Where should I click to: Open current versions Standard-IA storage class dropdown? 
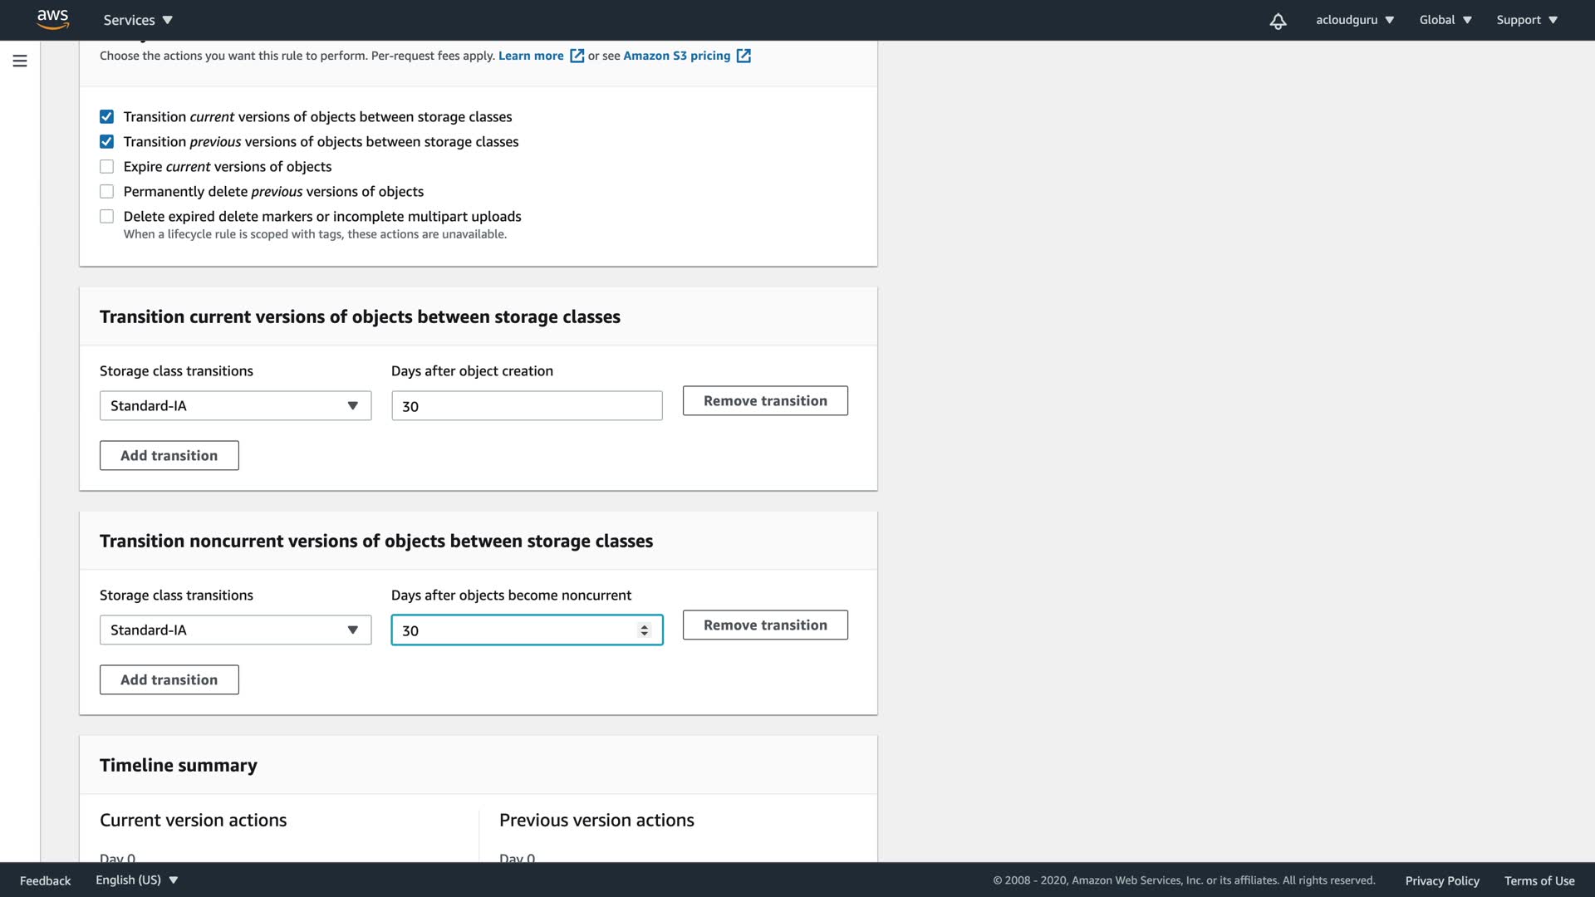(x=235, y=406)
